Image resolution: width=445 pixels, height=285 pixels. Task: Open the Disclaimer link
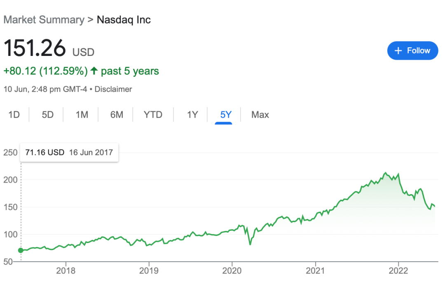[x=113, y=89]
